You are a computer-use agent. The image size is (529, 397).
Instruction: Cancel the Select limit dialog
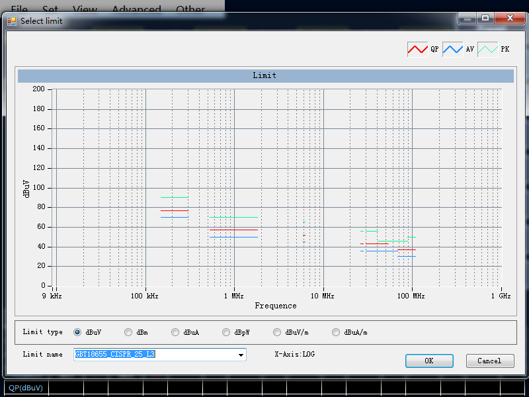[489, 361]
